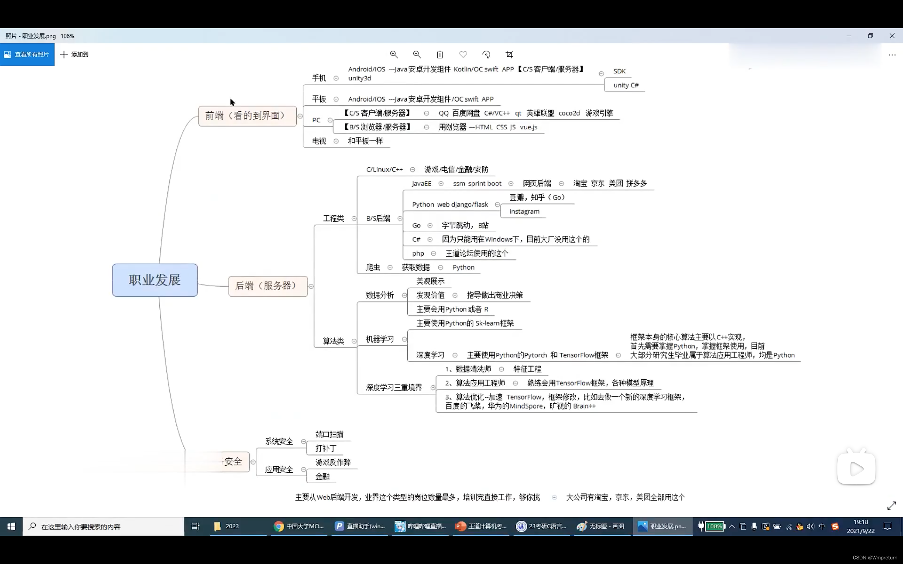
Task: Switch to 哔哩哔哩直播 taskbar item
Action: 420,526
